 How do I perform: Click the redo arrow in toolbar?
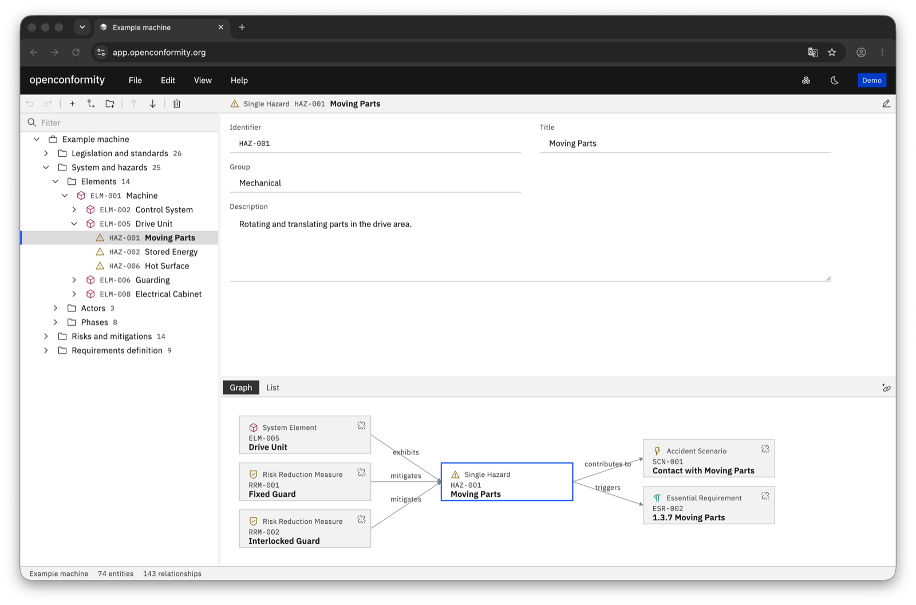coord(49,104)
